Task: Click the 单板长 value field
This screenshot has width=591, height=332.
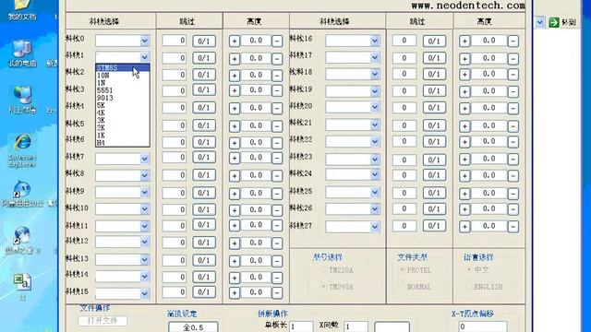Action: [x=301, y=326]
